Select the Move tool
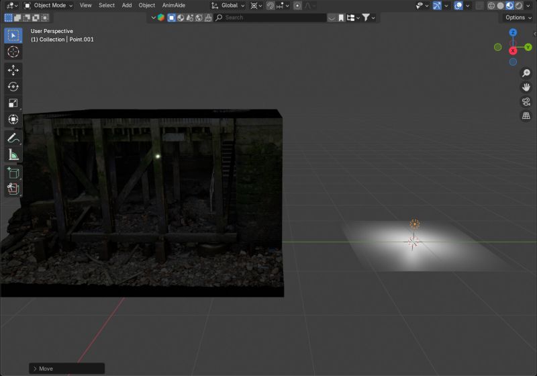 13,70
